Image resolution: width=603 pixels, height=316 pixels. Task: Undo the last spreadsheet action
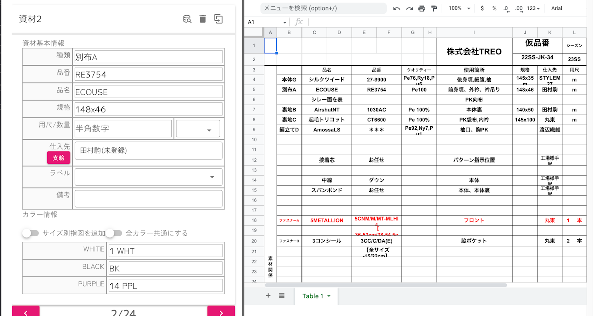pos(397,9)
